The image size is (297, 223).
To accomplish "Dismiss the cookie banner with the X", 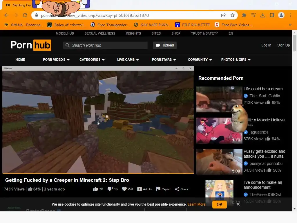I will click(x=238, y=204).
